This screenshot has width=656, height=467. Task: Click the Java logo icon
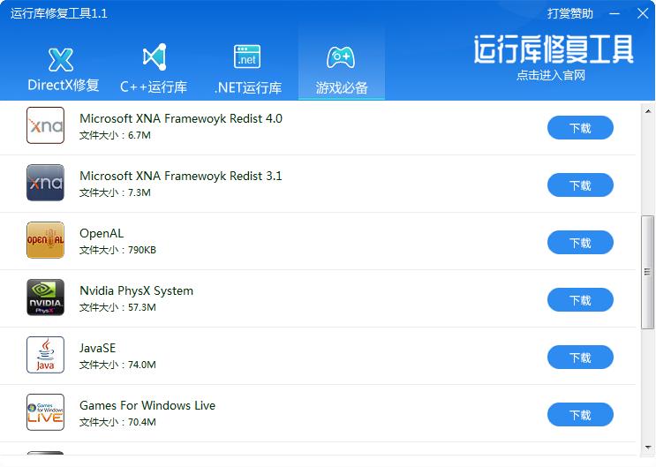(45, 354)
